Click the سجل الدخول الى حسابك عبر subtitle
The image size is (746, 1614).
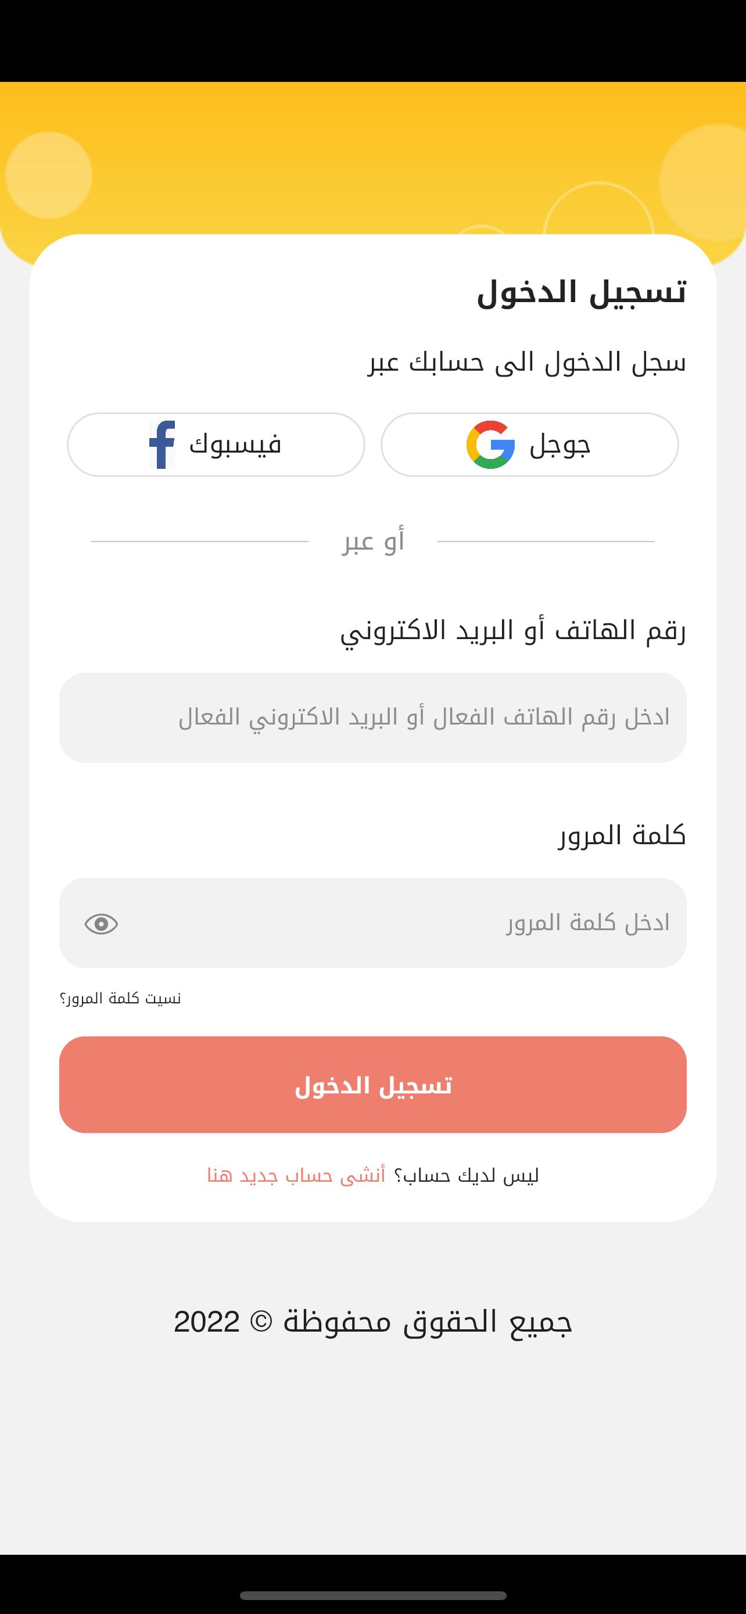[527, 362]
